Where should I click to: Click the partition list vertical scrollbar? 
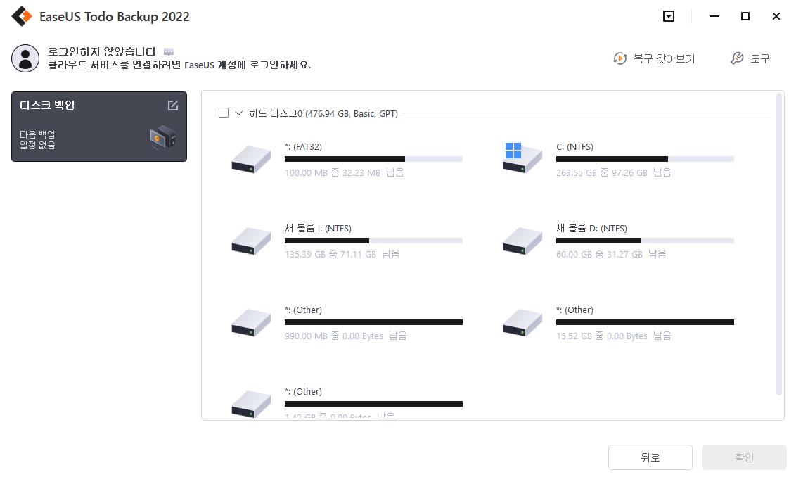(779, 243)
